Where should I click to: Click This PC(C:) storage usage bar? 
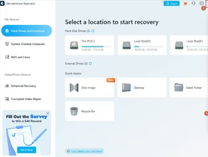(96, 47)
